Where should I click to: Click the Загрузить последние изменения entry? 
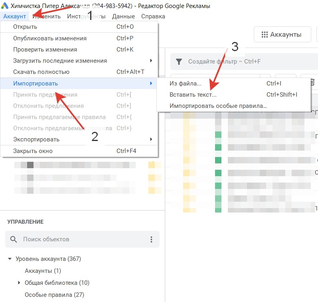(79, 61)
